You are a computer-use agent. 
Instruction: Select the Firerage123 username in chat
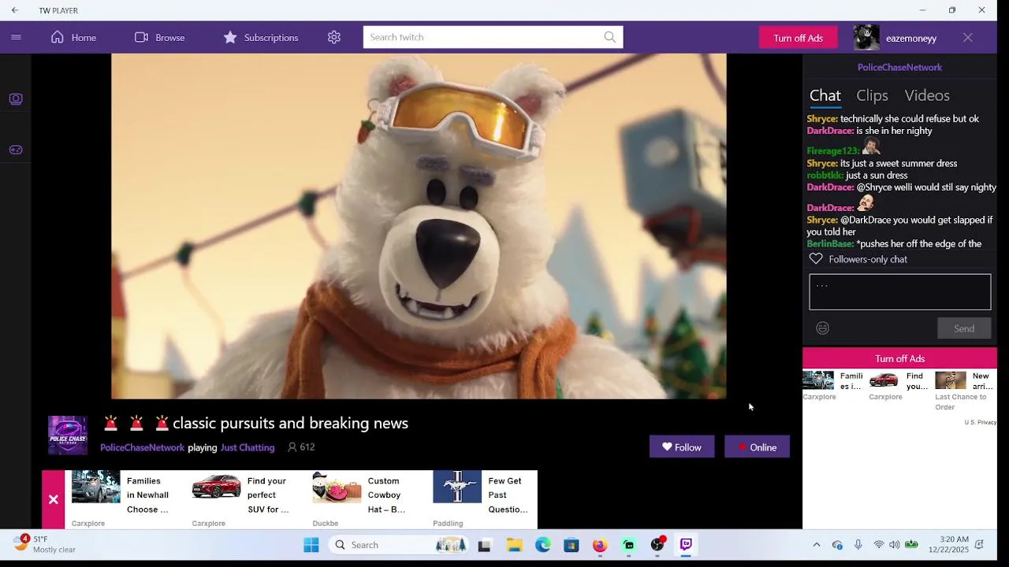pyautogui.click(x=833, y=150)
